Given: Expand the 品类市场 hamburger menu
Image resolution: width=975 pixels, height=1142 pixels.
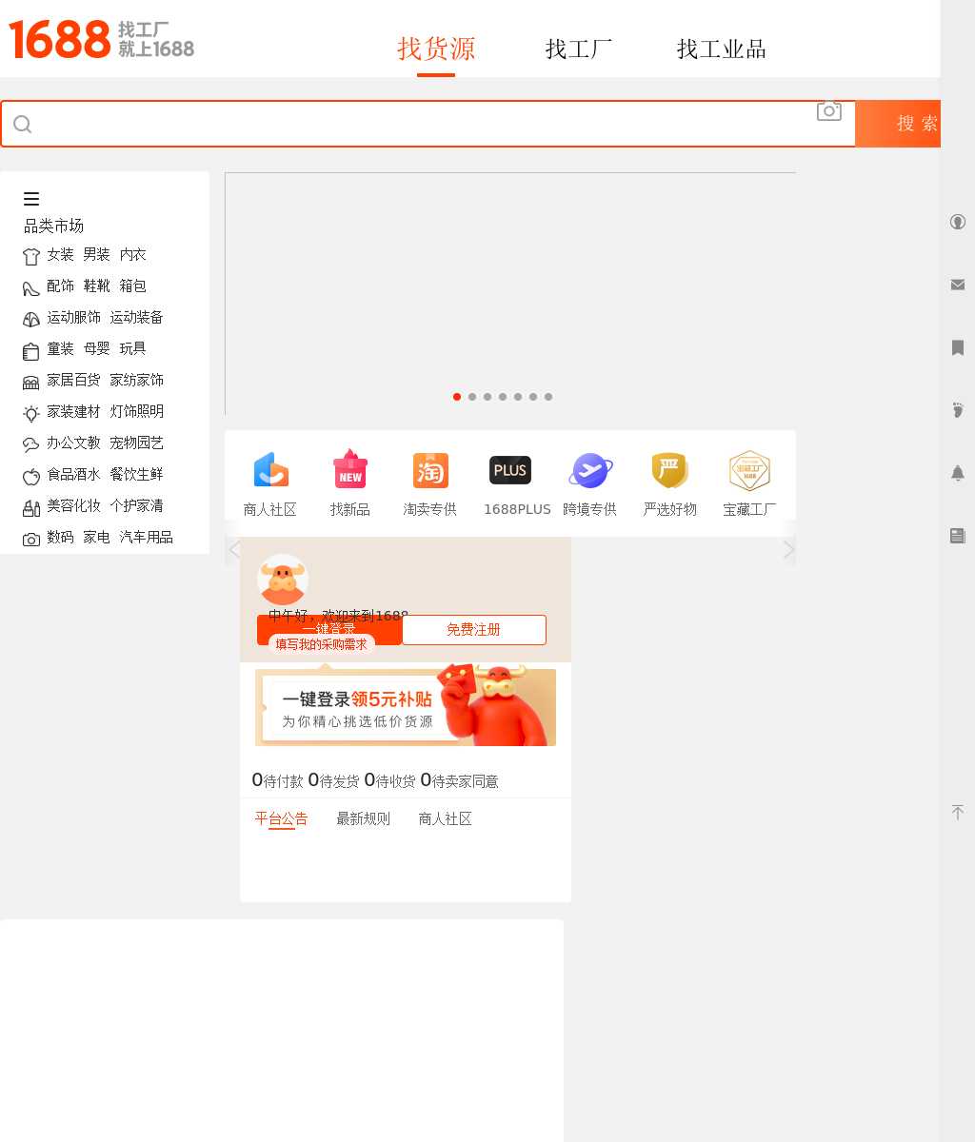Looking at the screenshot, I should pyautogui.click(x=31, y=199).
